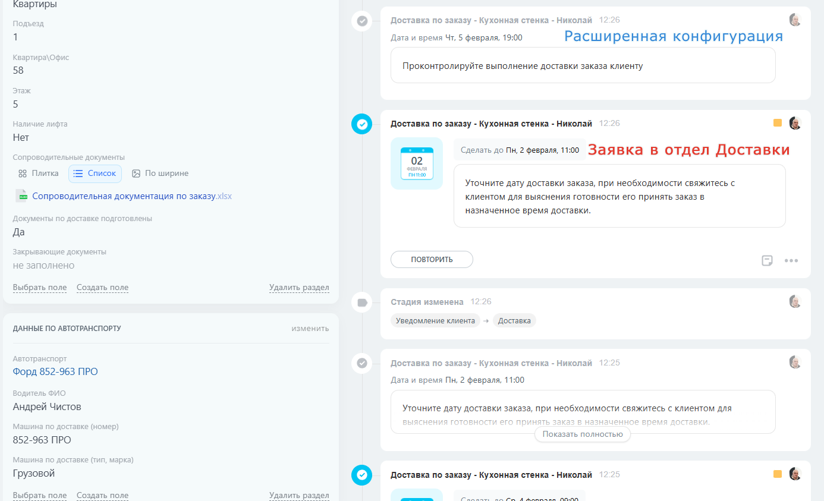Click ДАННЫЕ ПО АВТОТРАНСПОРТУ section title
The height and width of the screenshot is (501, 824).
[x=67, y=329]
